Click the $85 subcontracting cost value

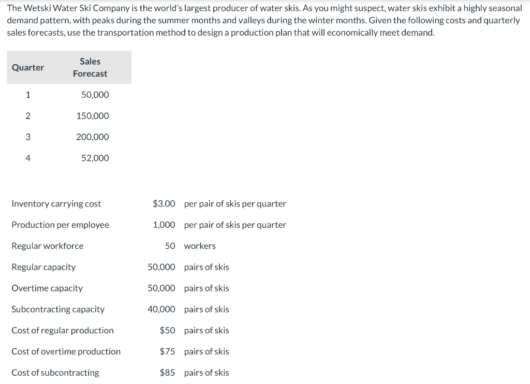pyautogui.click(x=167, y=373)
